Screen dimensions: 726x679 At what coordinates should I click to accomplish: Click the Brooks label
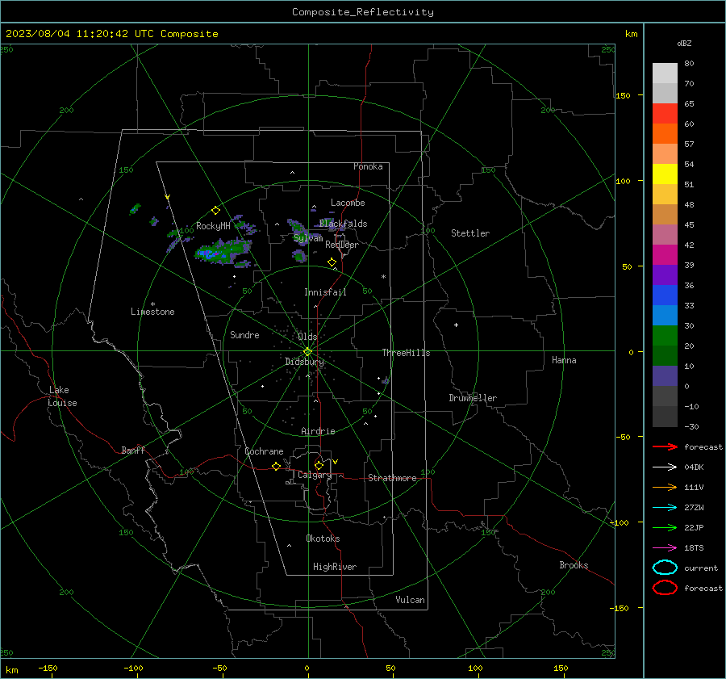pyautogui.click(x=574, y=565)
